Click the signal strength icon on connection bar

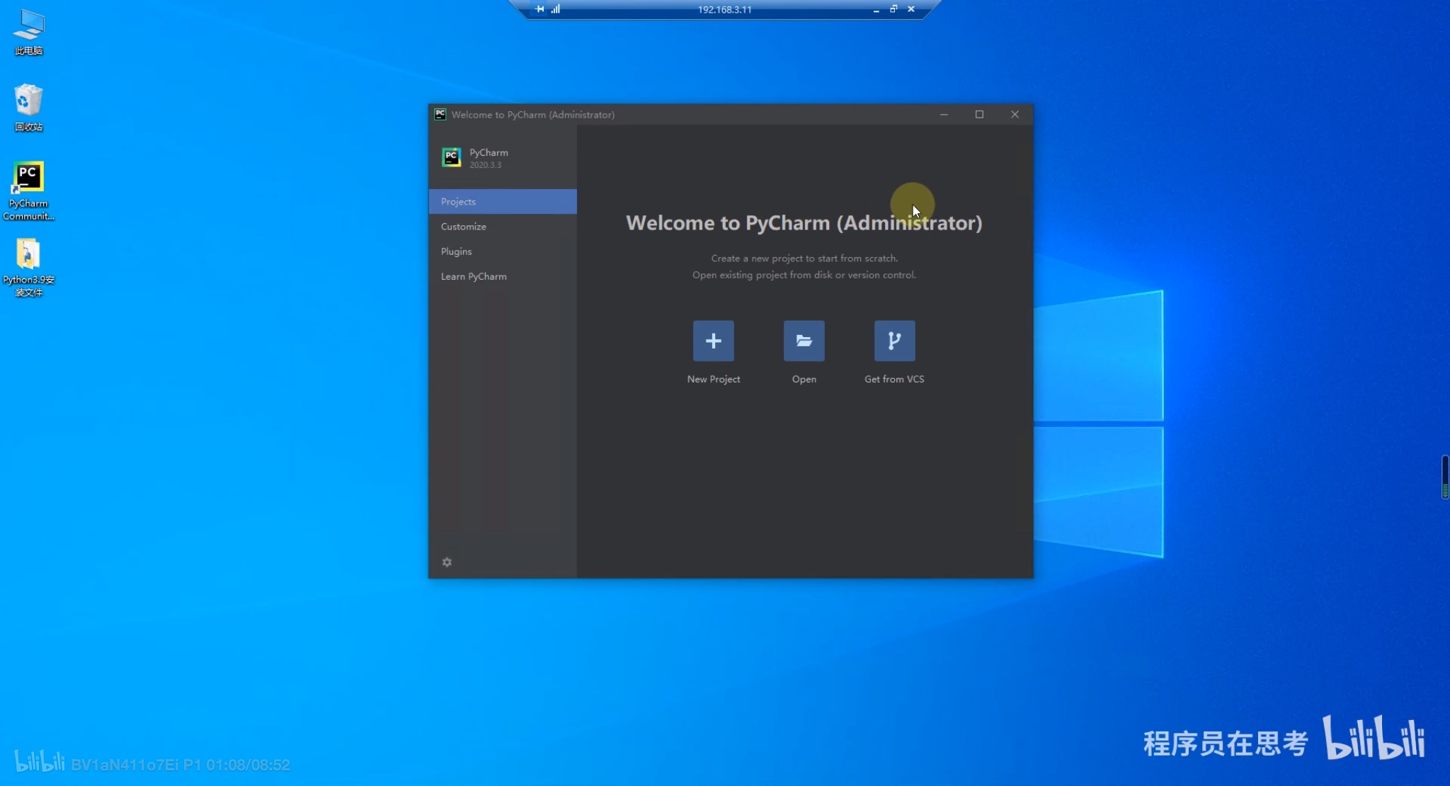tap(556, 9)
